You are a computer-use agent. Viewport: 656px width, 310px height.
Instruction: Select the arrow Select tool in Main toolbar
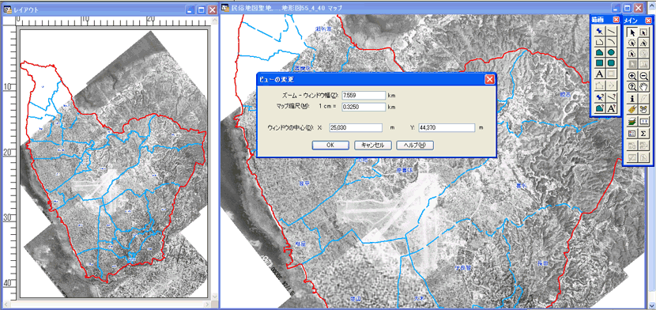632,32
